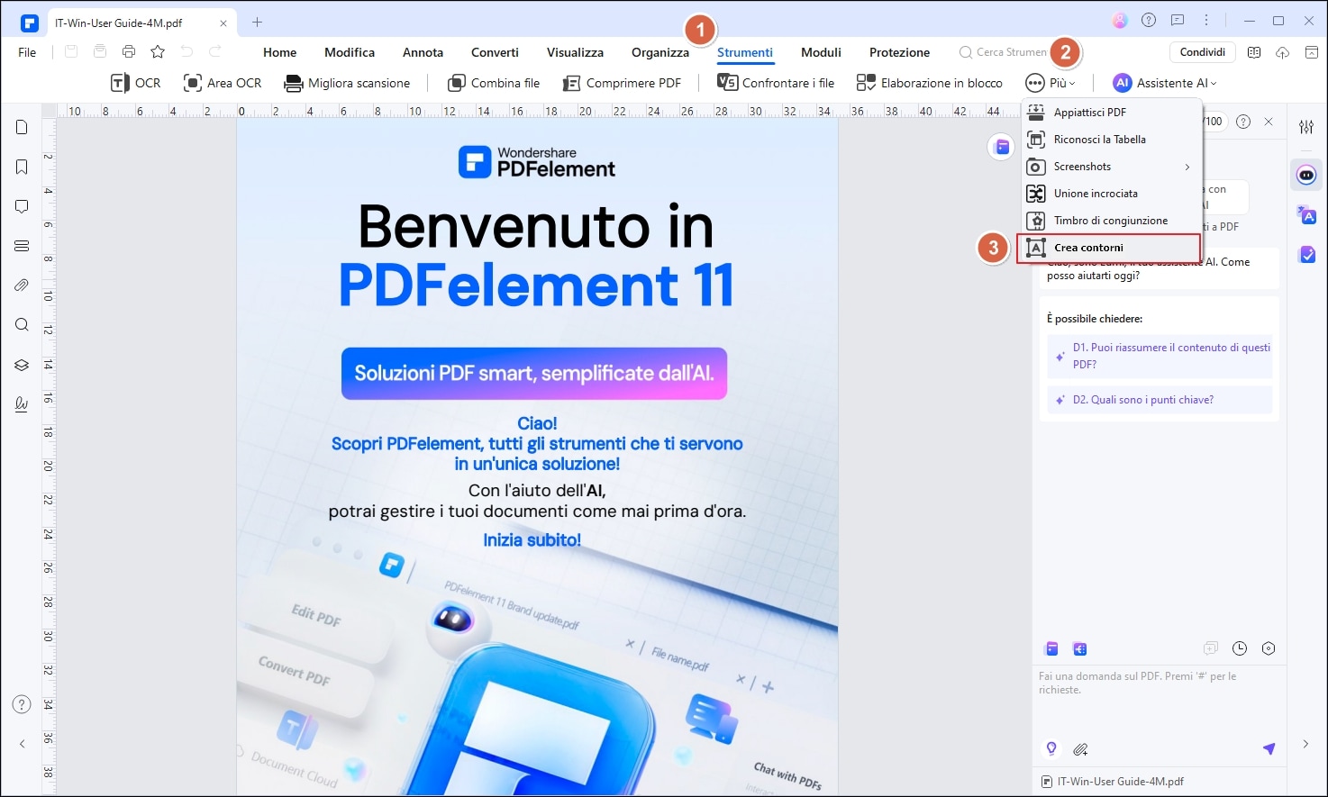1328x797 pixels.
Task: Run the OCR tool
Action: point(135,83)
